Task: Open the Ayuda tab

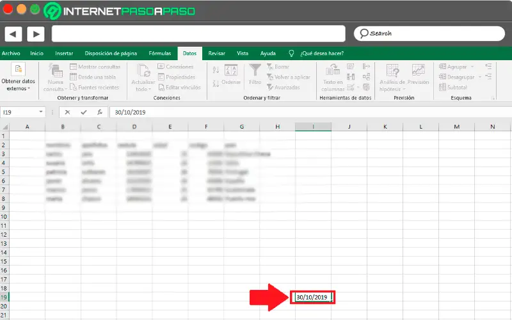Action: [x=268, y=53]
